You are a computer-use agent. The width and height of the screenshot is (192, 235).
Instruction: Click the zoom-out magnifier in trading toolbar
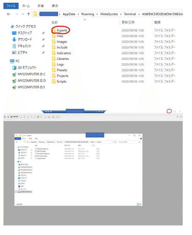(x=35, y=117)
